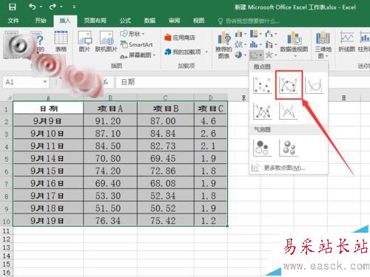Click the 日期 header cell
This screenshot has height=277, width=370.
point(48,109)
